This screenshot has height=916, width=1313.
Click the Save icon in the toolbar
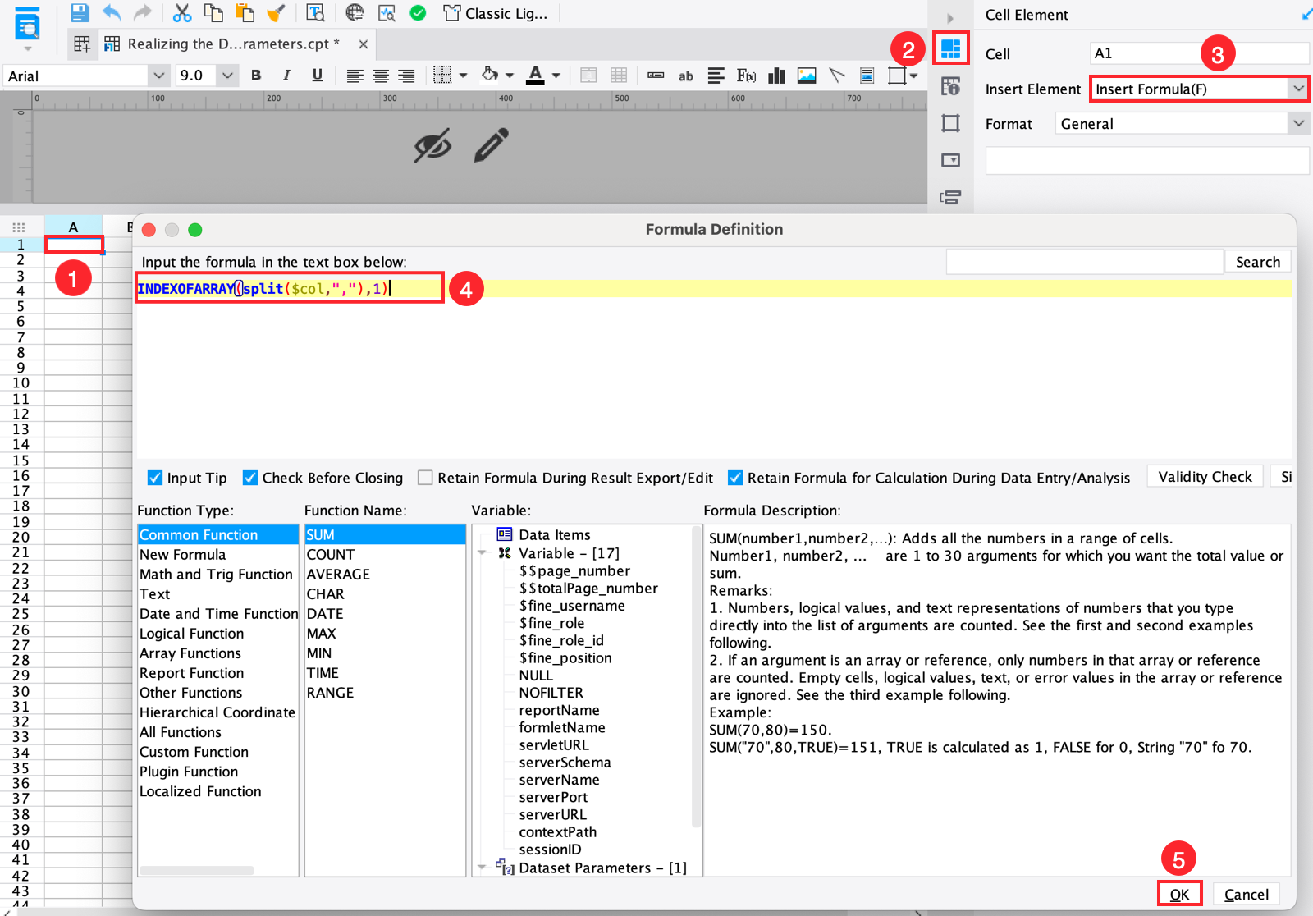pyautogui.click(x=79, y=12)
